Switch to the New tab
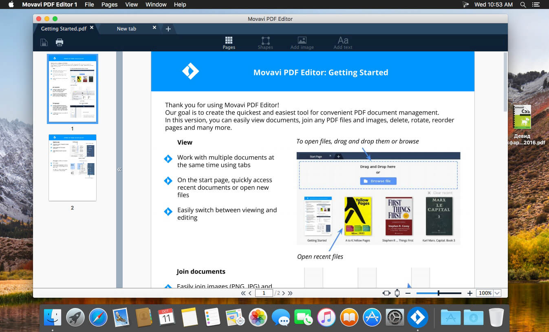The width and height of the screenshot is (549, 332). [x=126, y=29]
